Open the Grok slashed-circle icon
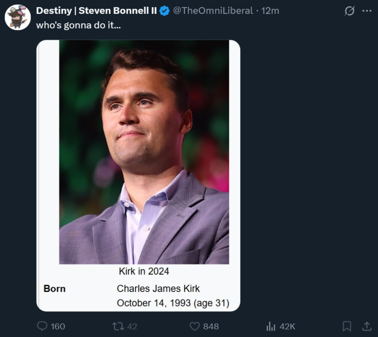 pyautogui.click(x=349, y=11)
